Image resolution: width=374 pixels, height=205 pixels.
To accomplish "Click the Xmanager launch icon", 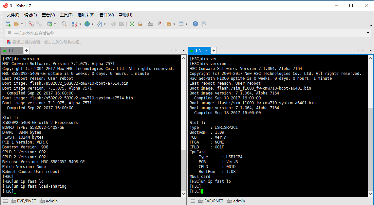I will 121,24.
